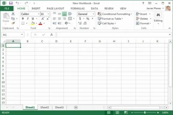173x115 pixels.
Task: Click the Insert Function fx icon
Action: 52,35
